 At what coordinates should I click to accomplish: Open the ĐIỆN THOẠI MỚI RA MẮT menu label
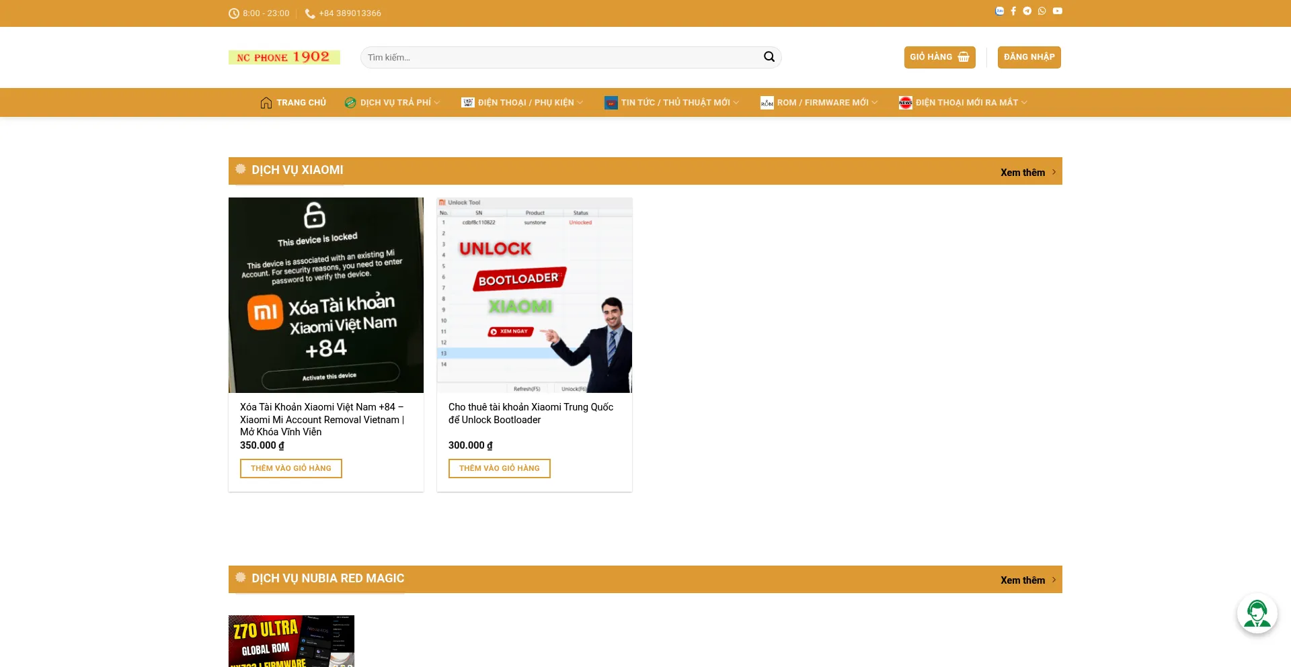967,103
